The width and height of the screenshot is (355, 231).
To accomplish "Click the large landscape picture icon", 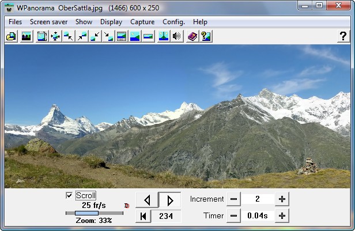I will (135, 36).
